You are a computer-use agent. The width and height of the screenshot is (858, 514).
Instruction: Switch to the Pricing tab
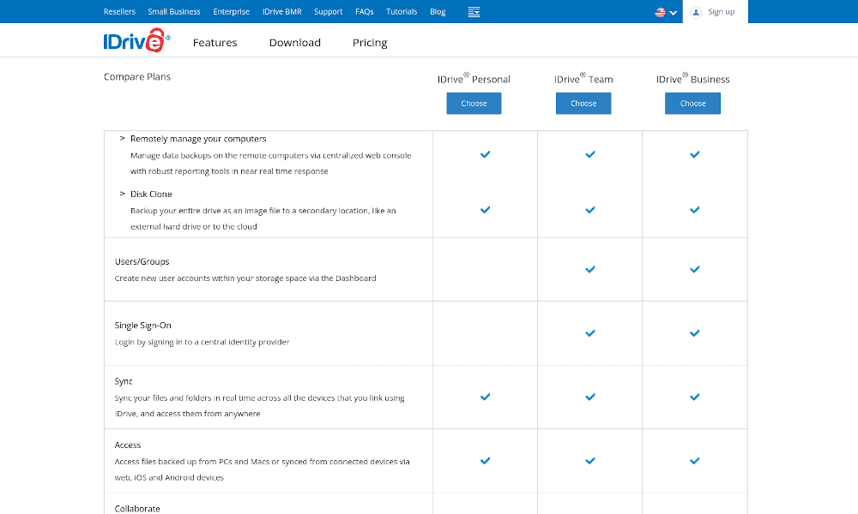[370, 42]
